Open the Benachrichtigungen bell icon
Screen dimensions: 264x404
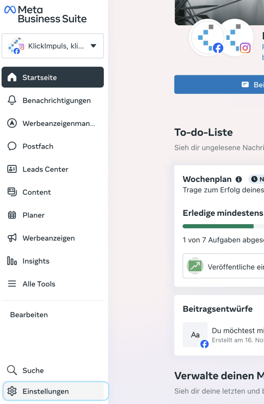pos(12,100)
